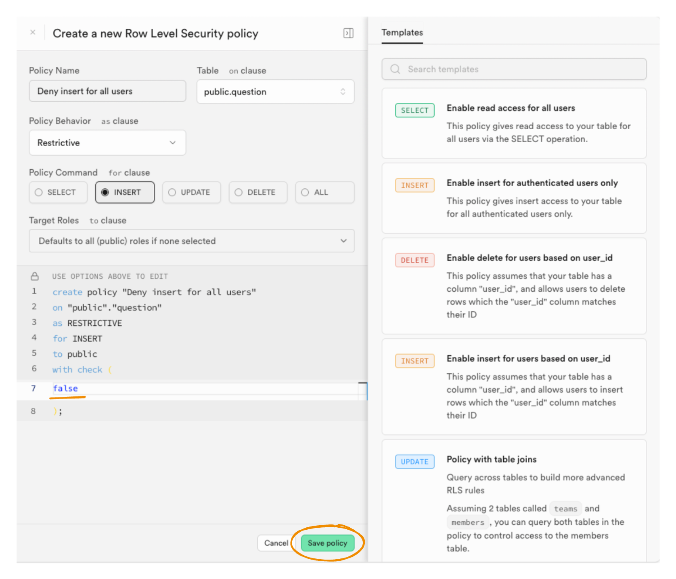The width and height of the screenshot is (676, 579).
Task: Expand the Restrictive policy behavior dropdown
Action: pos(107,143)
